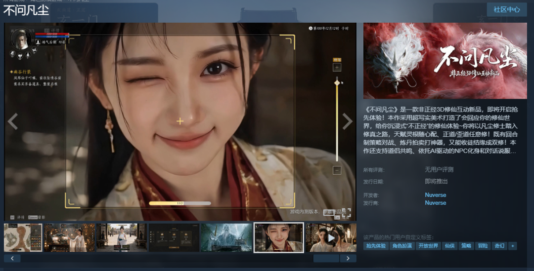
Task: Select the 抢先体验 tag
Action: click(376, 246)
